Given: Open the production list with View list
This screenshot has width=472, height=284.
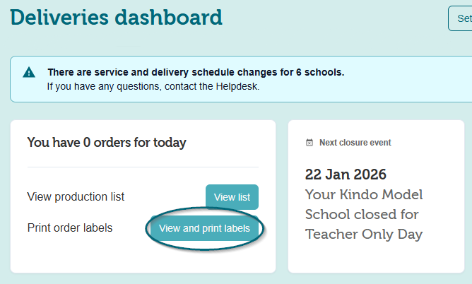Looking at the screenshot, I should tap(232, 197).
